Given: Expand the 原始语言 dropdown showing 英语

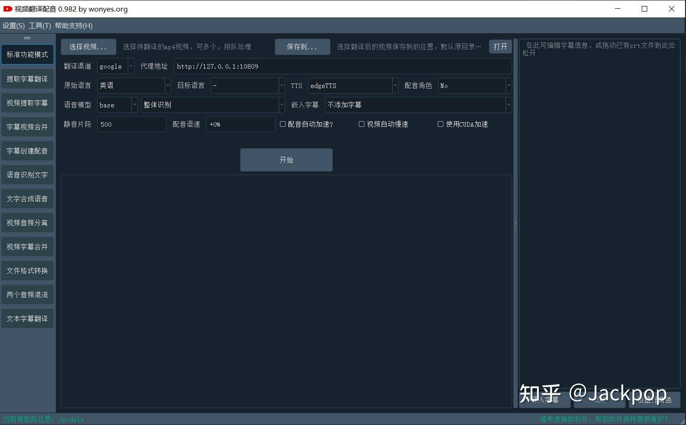Looking at the screenshot, I should [x=134, y=85].
